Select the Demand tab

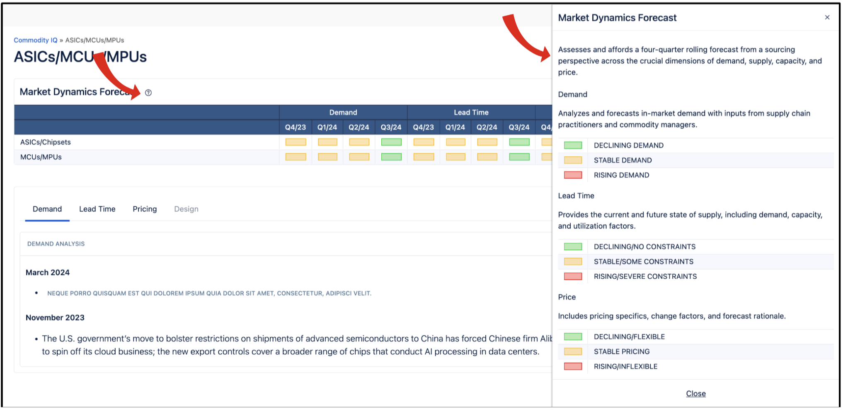coord(47,209)
